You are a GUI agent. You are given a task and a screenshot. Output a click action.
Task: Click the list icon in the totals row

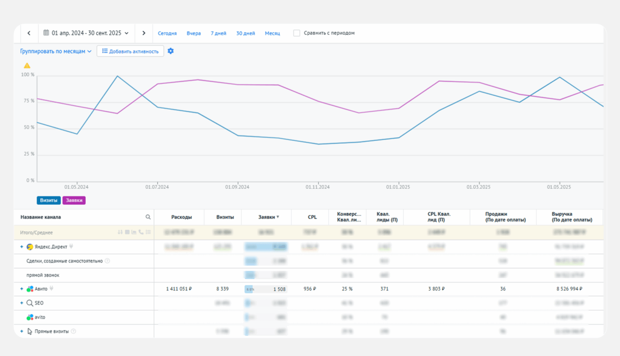[149, 232]
